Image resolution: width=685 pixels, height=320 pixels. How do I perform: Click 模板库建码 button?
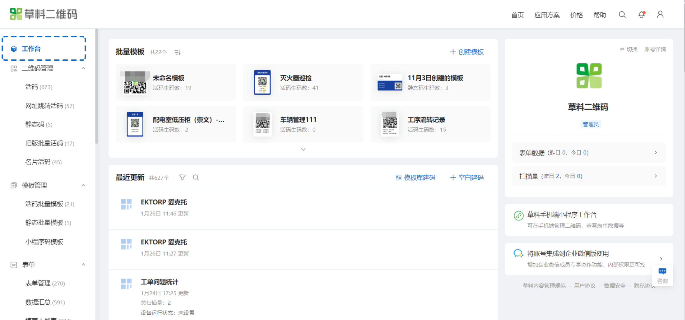415,177
